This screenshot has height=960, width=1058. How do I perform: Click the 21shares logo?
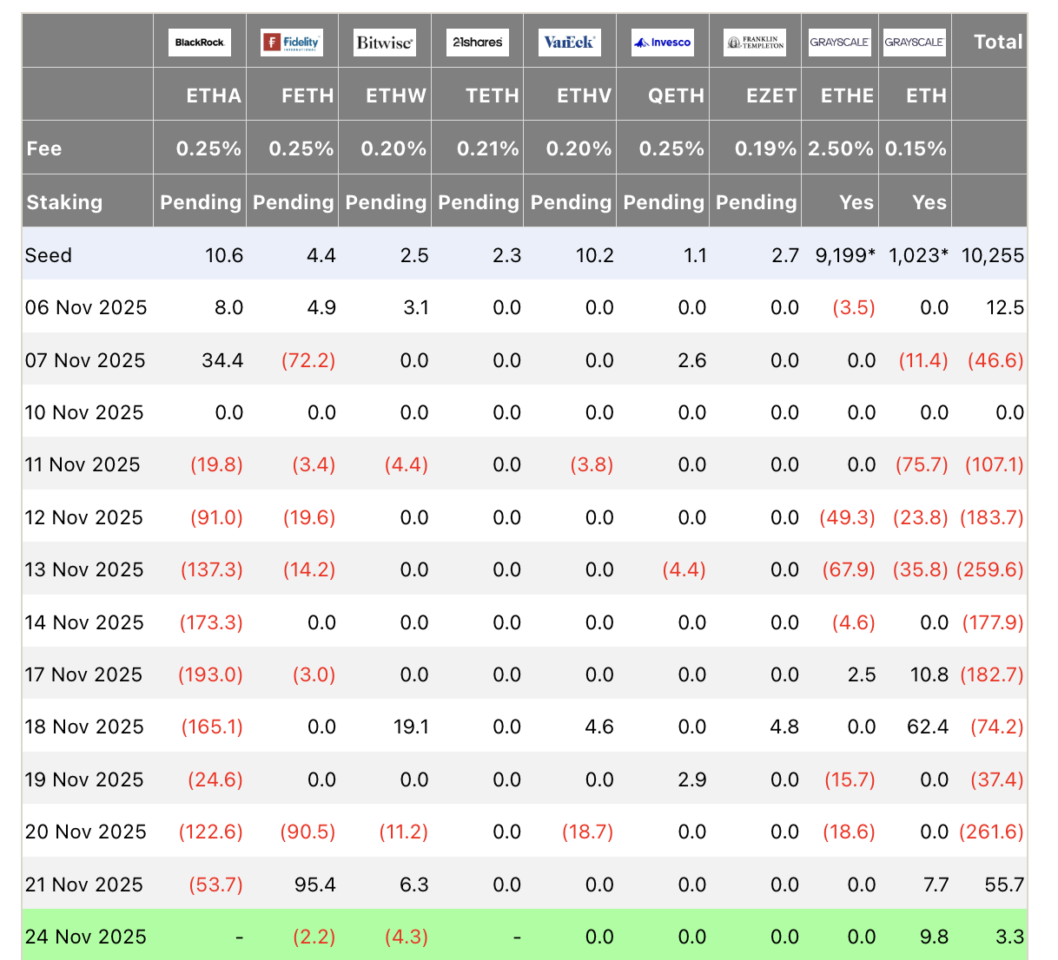click(477, 42)
